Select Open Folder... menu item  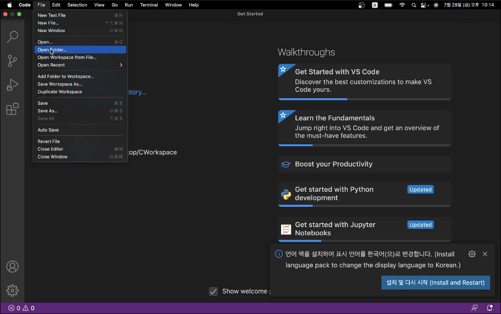80,50
